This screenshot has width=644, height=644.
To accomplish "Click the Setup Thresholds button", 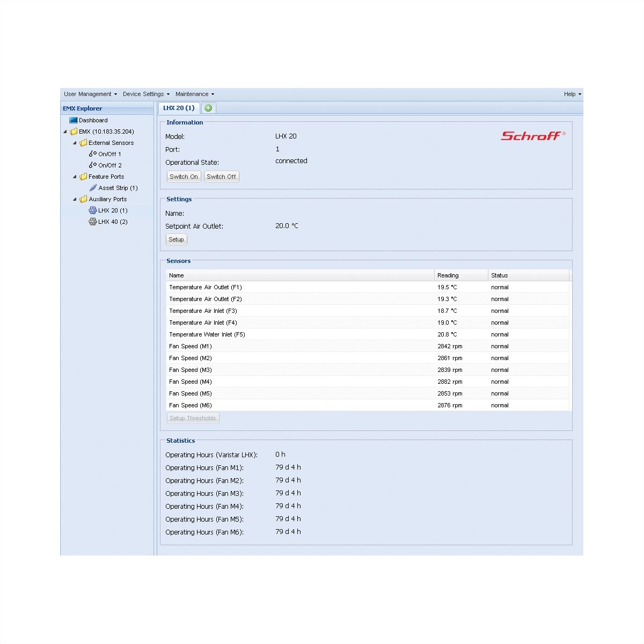I will point(193,418).
